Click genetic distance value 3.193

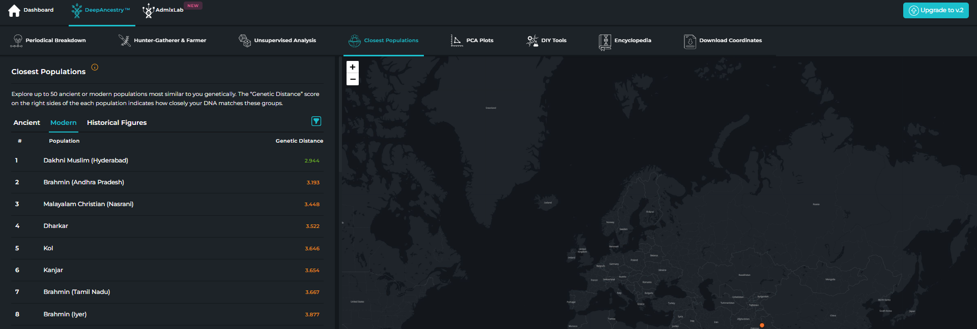[313, 183]
